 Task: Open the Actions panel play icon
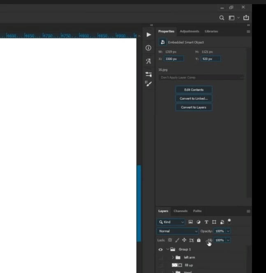coord(149,35)
